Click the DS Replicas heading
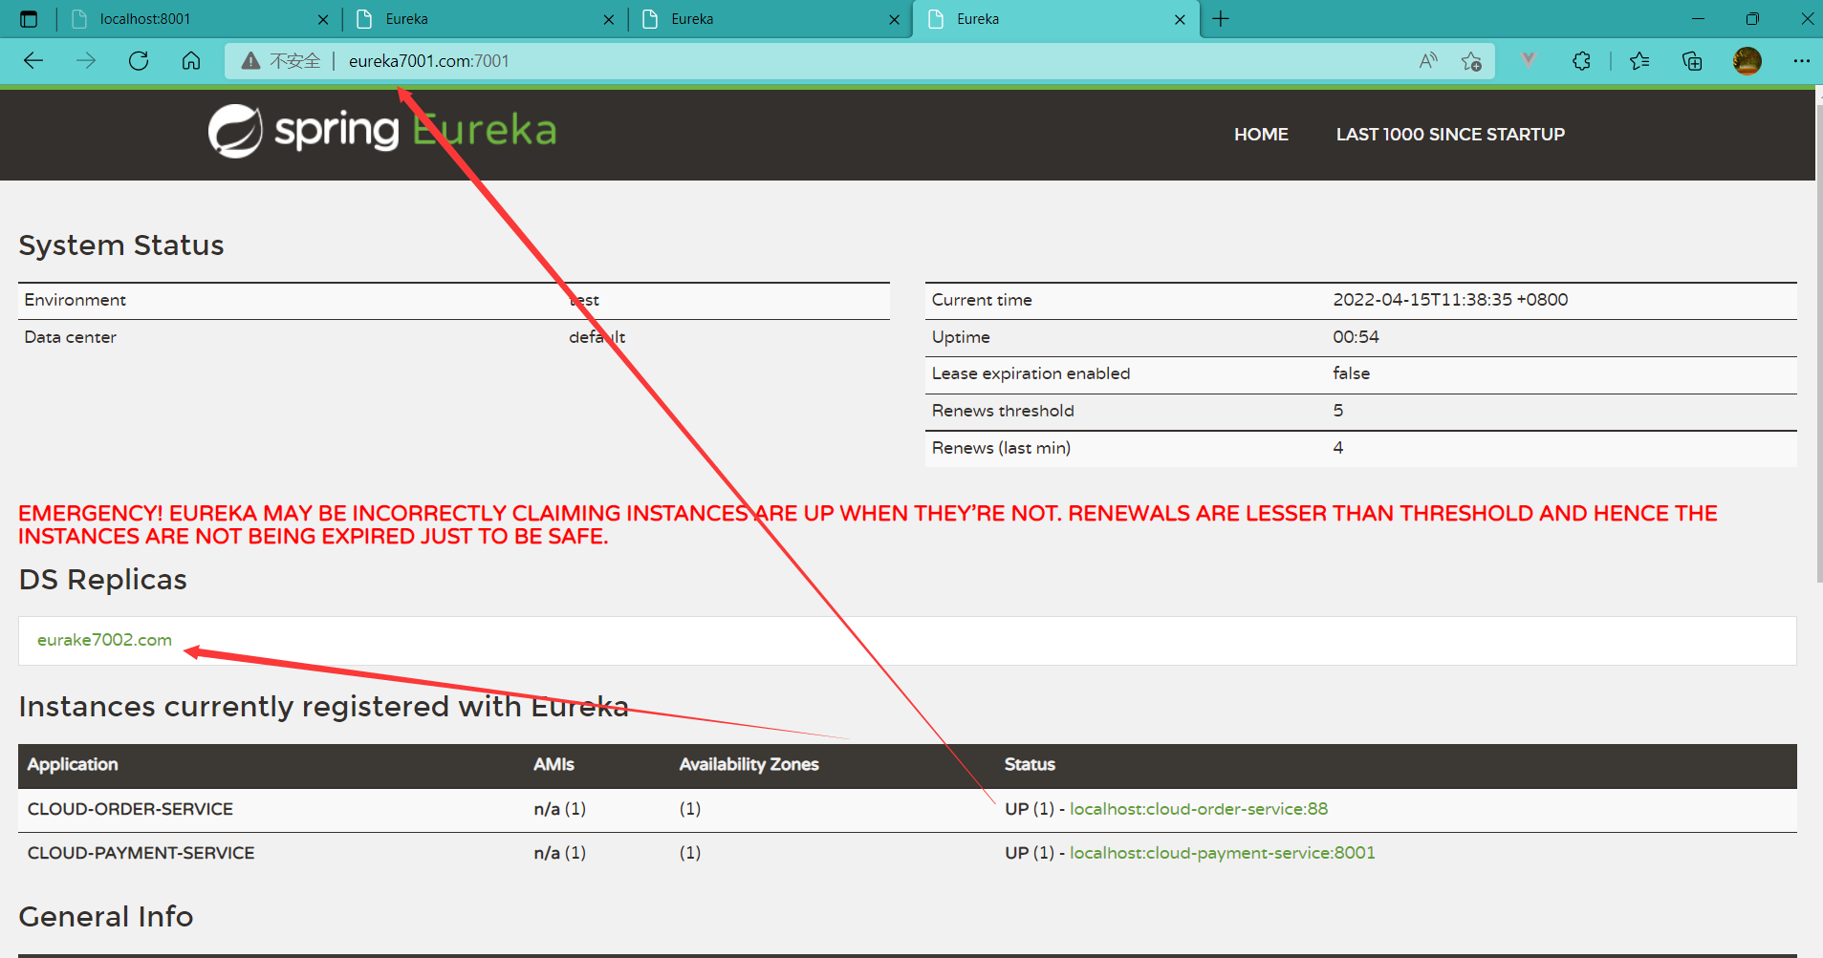 point(102,580)
